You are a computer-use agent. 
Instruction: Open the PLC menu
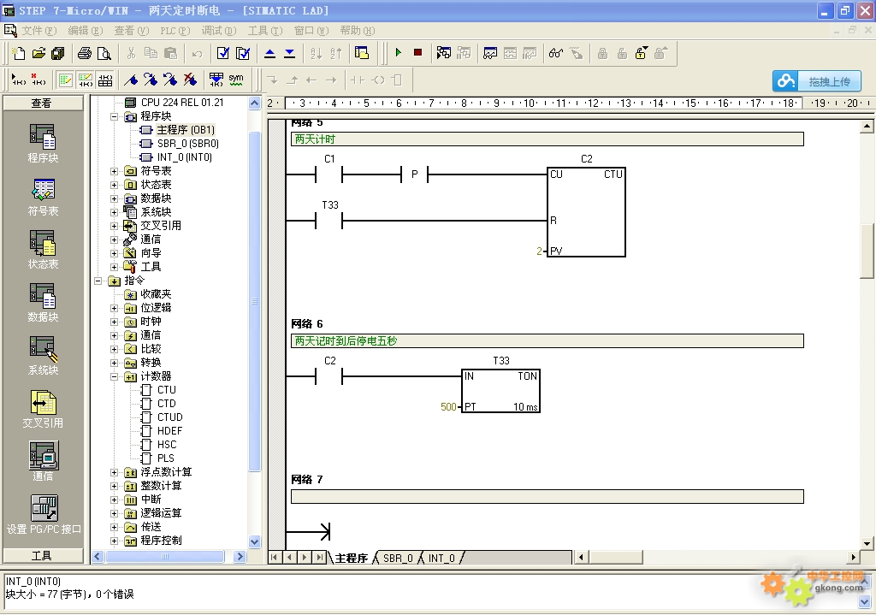pos(175,31)
